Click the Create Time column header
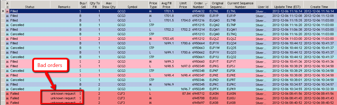 pyautogui.click(x=319, y=7)
